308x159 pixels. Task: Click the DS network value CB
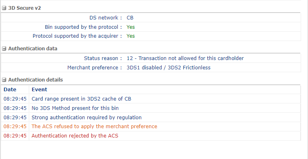point(130,18)
